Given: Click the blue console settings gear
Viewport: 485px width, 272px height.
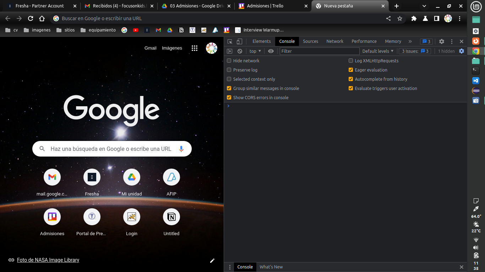Looking at the screenshot, I should (462, 51).
